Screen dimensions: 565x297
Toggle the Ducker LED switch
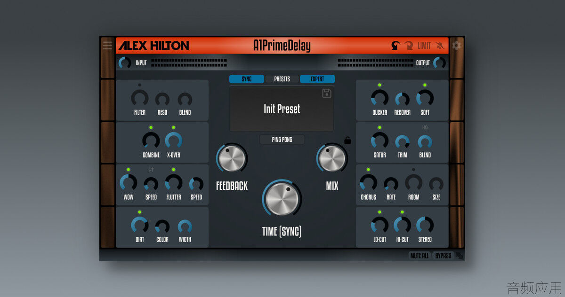point(379,85)
